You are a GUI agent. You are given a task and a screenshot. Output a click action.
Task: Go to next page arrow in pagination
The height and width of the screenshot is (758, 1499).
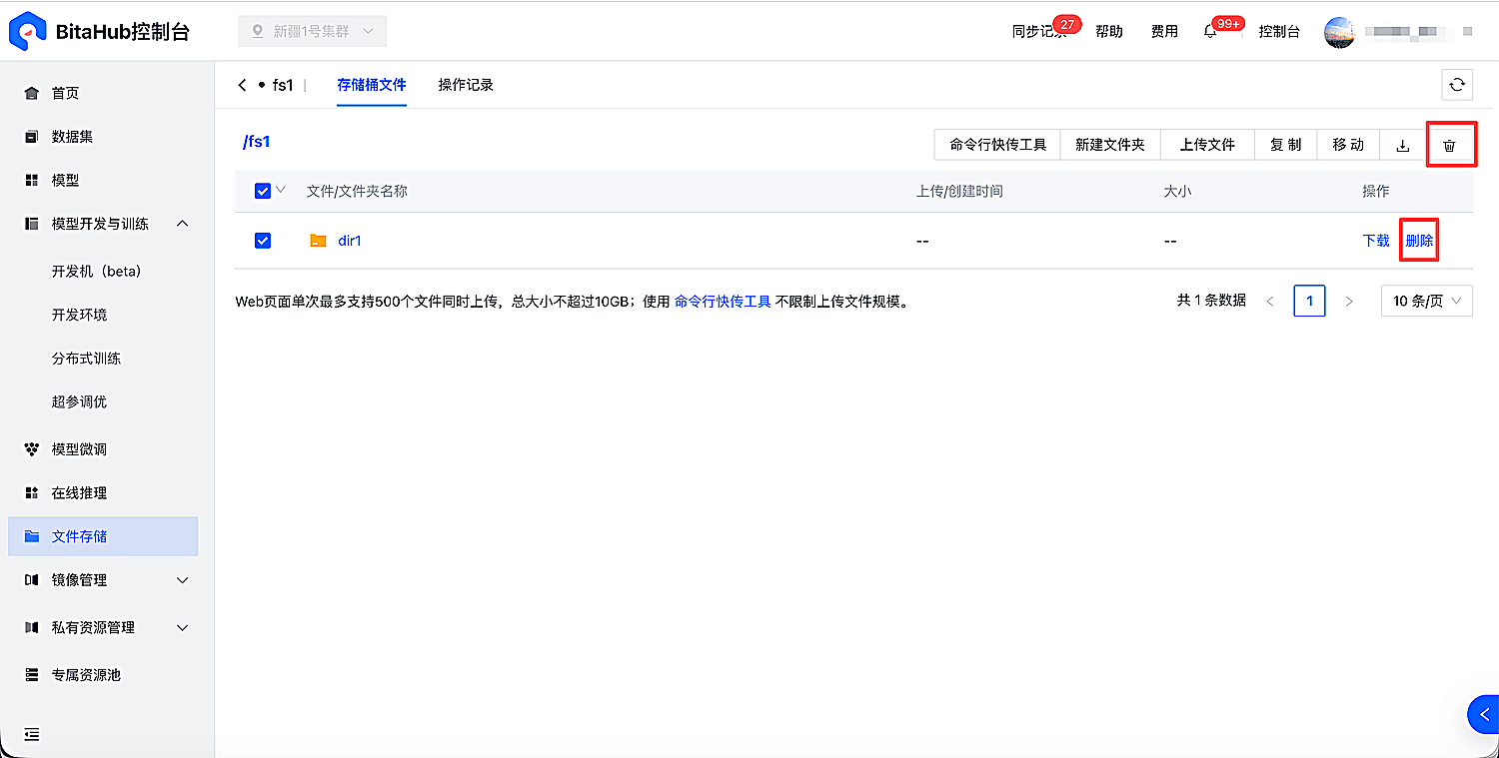(x=1349, y=301)
